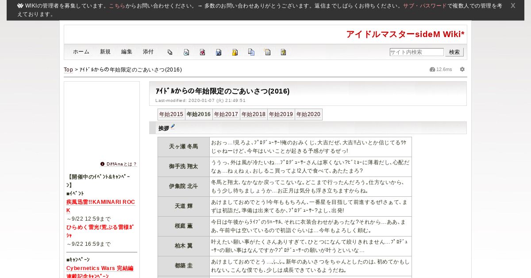This screenshot has height=278, width=531.
Task: Click the pencil edit icon beside 挨拶
Action: click(173, 127)
